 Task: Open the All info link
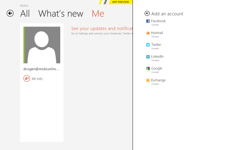click(x=37, y=79)
